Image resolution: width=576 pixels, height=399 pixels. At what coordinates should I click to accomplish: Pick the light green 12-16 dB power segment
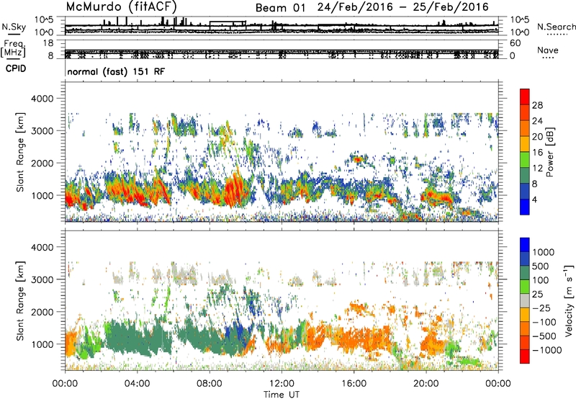click(525, 160)
